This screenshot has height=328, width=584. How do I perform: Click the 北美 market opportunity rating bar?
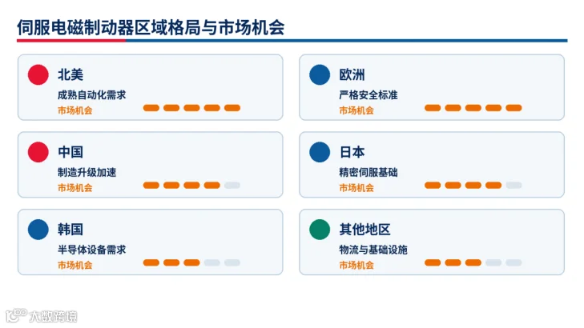click(x=191, y=108)
